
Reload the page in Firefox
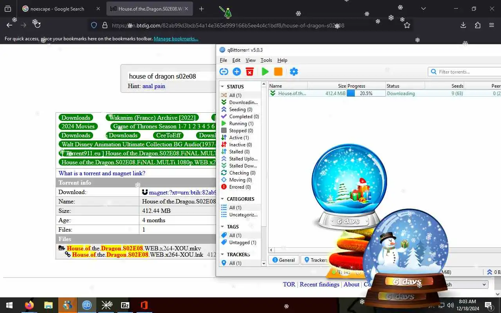click(37, 25)
